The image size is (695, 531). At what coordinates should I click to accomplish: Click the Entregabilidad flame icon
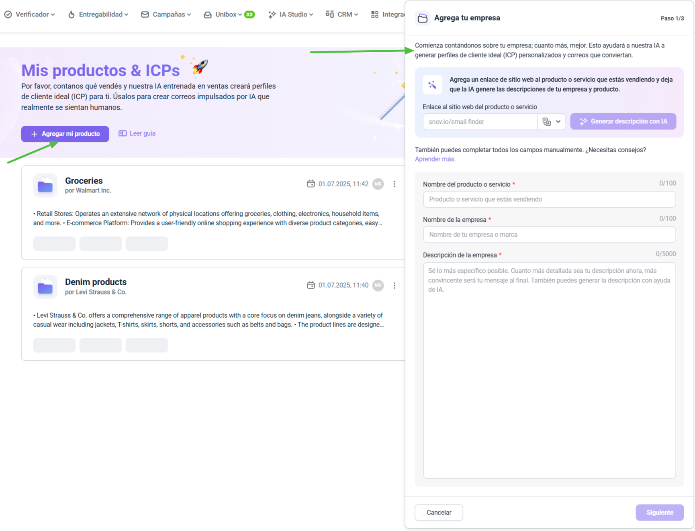click(x=72, y=14)
